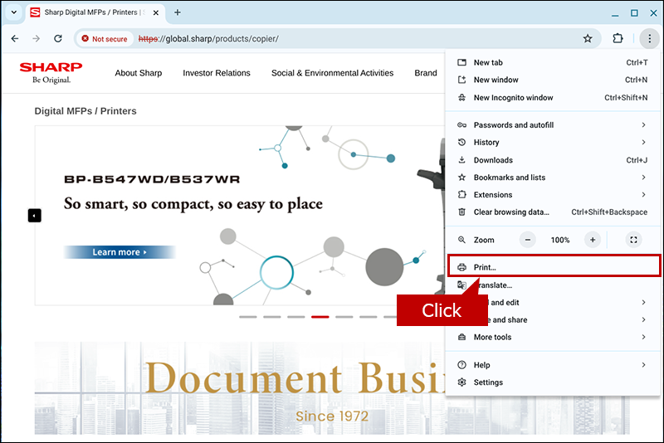
Task: Click the toolbox icon beside More tools
Action: tap(461, 337)
